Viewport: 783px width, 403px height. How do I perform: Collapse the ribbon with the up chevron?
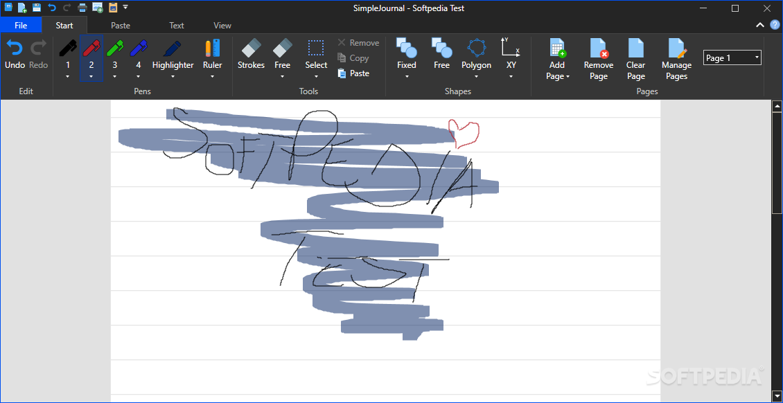[x=760, y=25]
